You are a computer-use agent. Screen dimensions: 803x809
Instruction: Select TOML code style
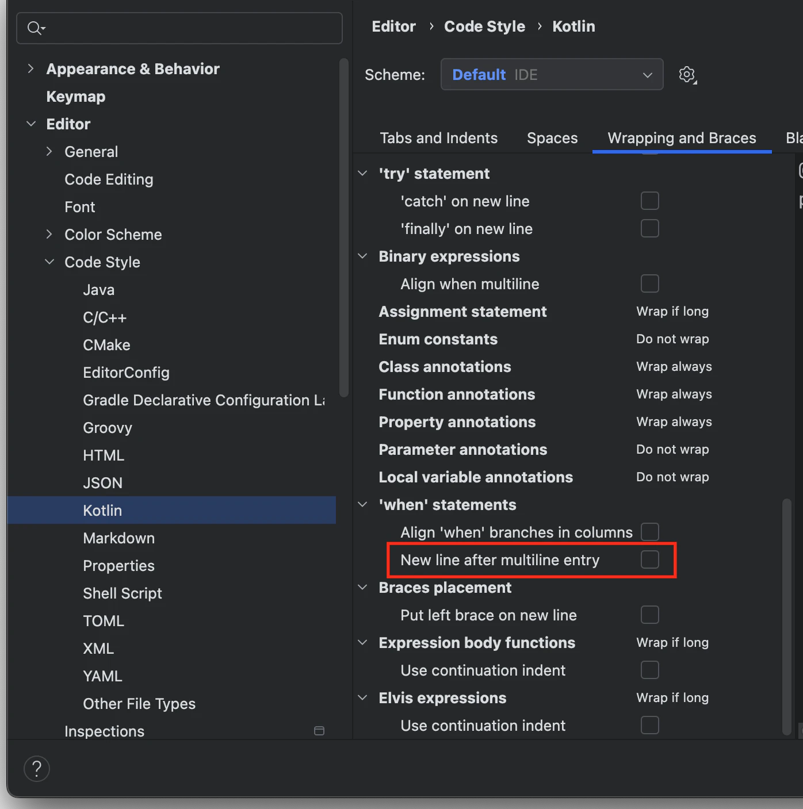pyautogui.click(x=104, y=621)
